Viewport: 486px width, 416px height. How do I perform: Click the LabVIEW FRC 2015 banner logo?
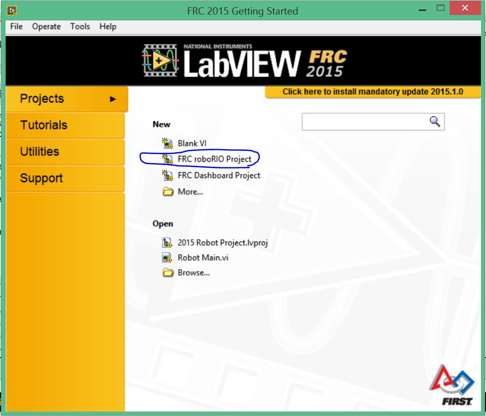pyautogui.click(x=245, y=61)
